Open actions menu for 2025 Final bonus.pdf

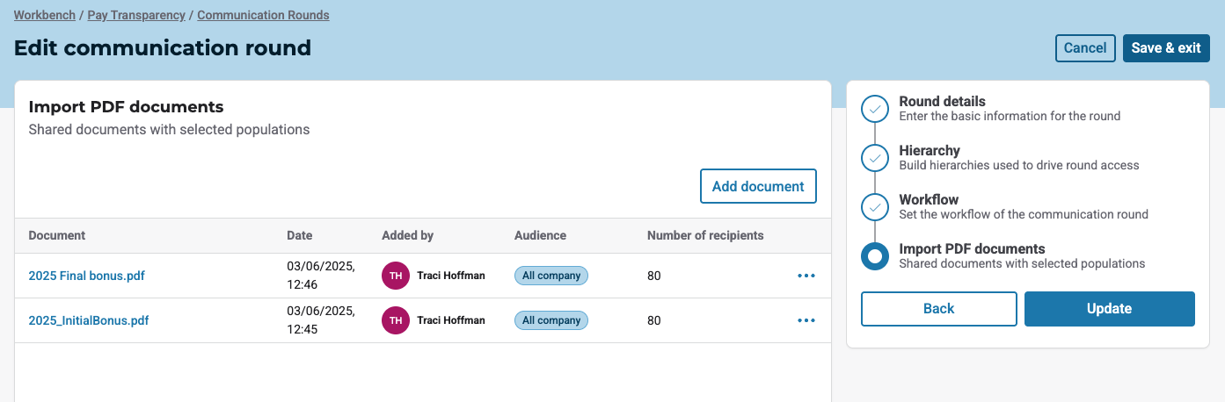[x=806, y=276]
